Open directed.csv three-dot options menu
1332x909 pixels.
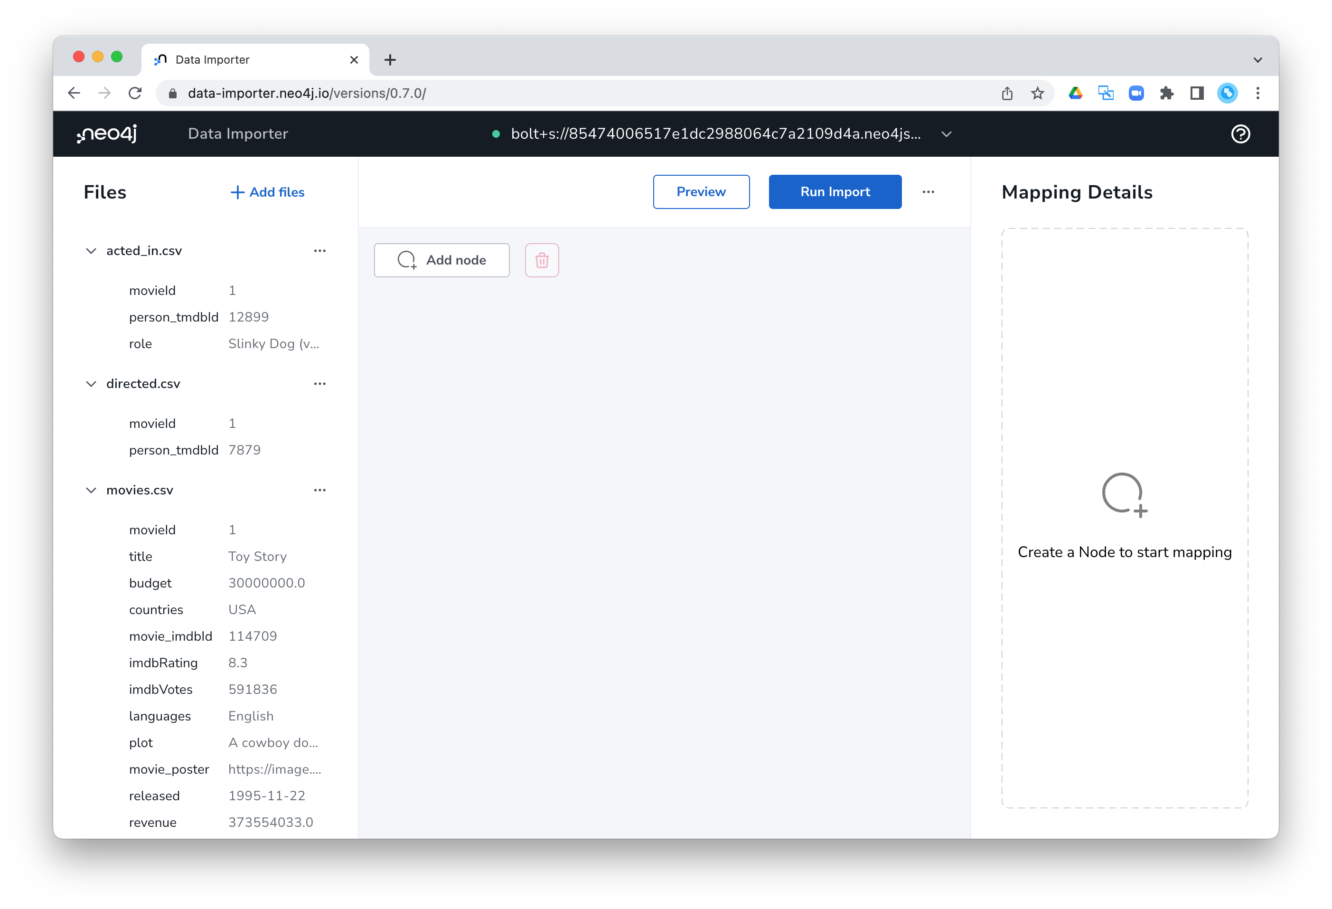pos(320,384)
